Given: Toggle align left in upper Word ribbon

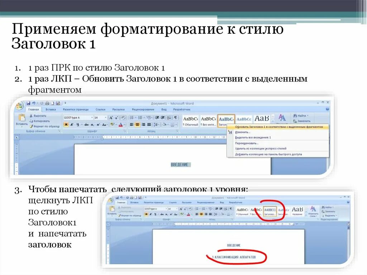Looking at the screenshot, I should (x=132, y=125).
